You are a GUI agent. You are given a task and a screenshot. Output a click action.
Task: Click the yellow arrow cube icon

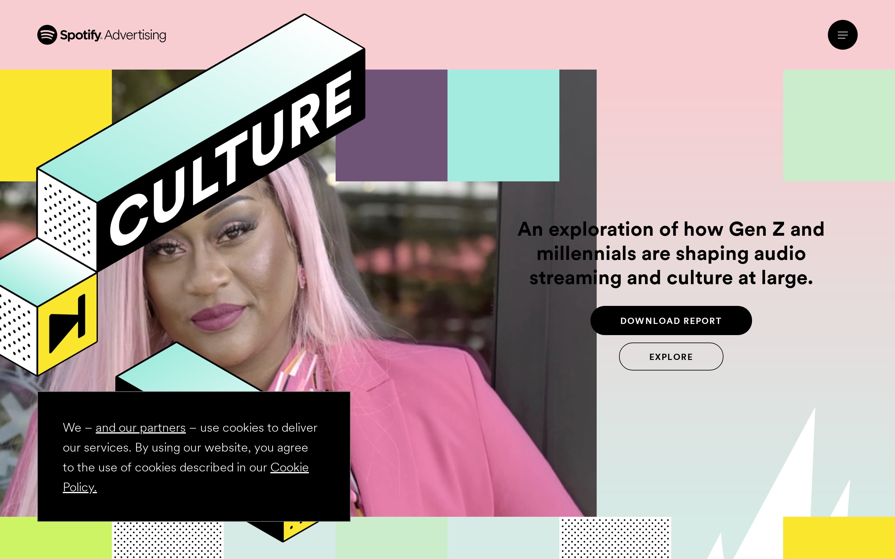coord(67,324)
